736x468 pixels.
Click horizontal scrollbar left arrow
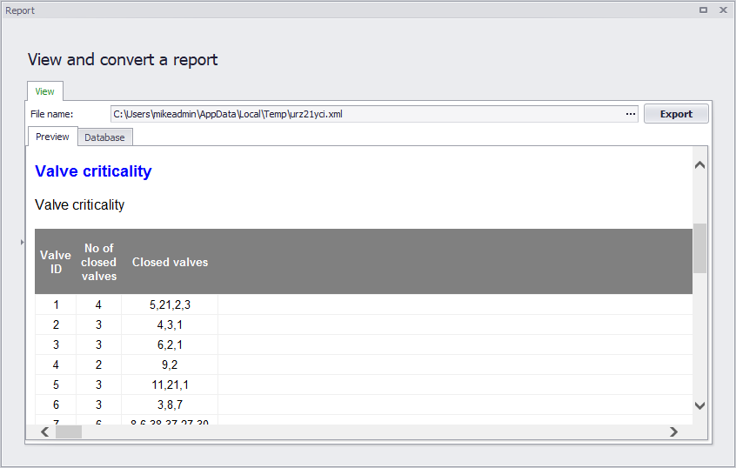[45, 431]
